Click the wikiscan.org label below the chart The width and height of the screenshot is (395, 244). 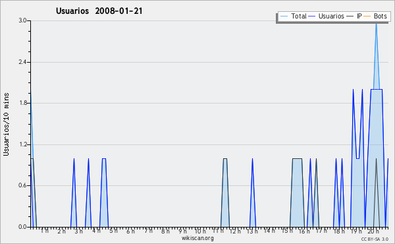197,238
